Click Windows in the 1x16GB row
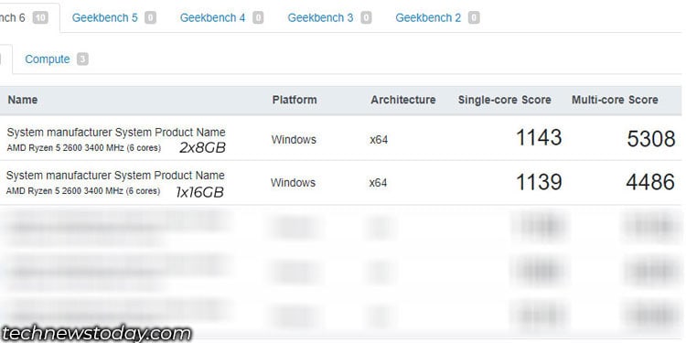Viewport: 686px width, 343px height. [x=293, y=182]
